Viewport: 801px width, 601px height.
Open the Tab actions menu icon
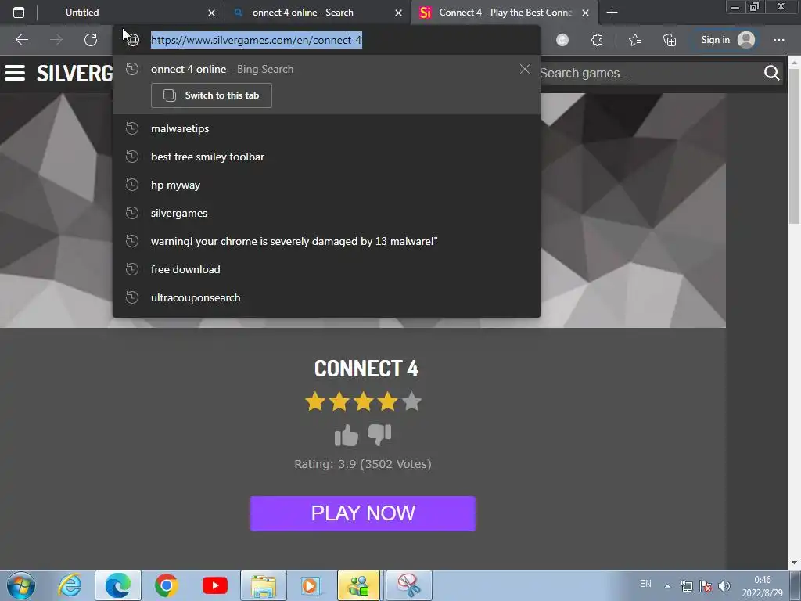click(19, 13)
